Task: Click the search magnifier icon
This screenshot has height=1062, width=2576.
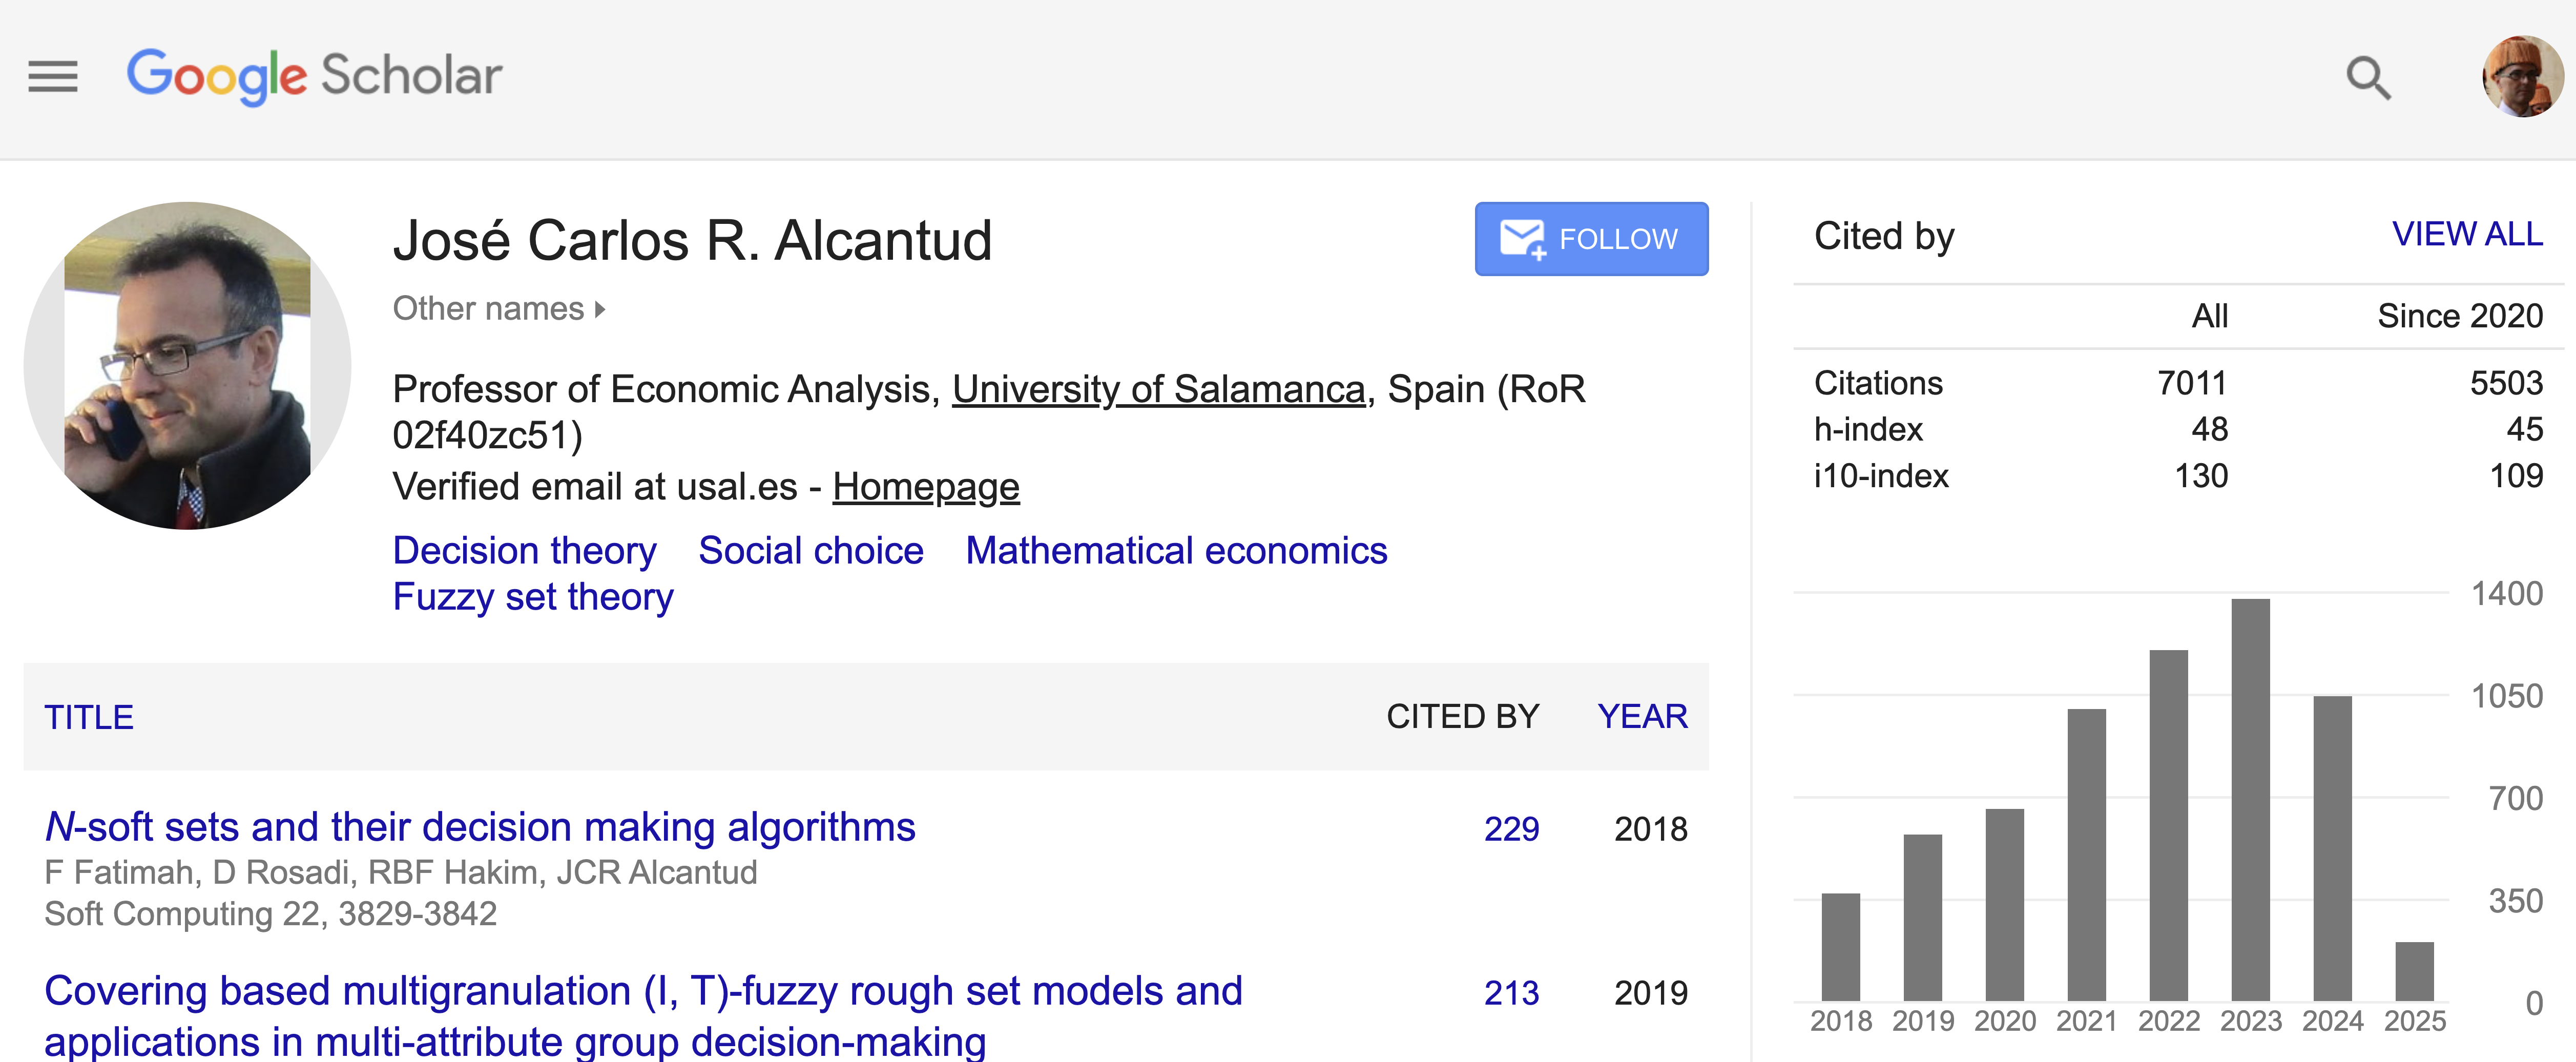Action: click(x=2367, y=77)
